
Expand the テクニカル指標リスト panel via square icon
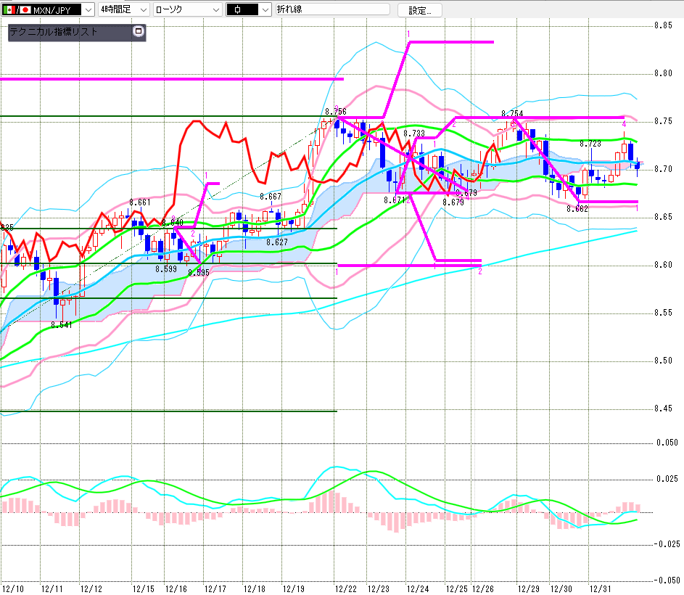[x=139, y=32]
